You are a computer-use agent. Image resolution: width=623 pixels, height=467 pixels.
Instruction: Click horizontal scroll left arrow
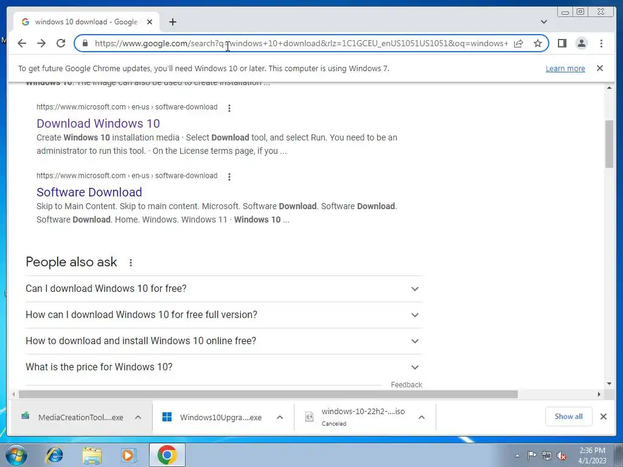tap(13, 394)
